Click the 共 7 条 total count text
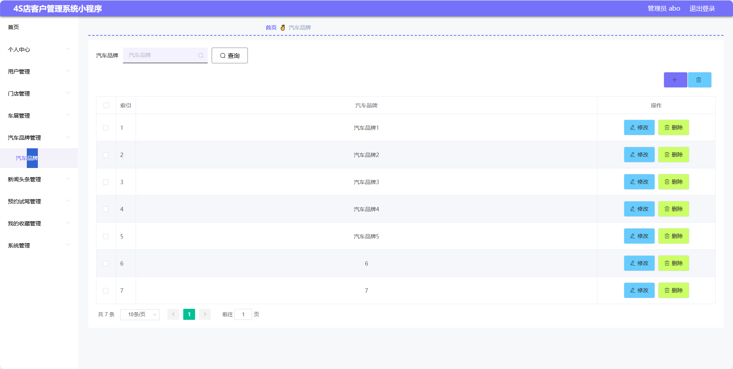Viewport: 733px width, 369px height. [106, 314]
